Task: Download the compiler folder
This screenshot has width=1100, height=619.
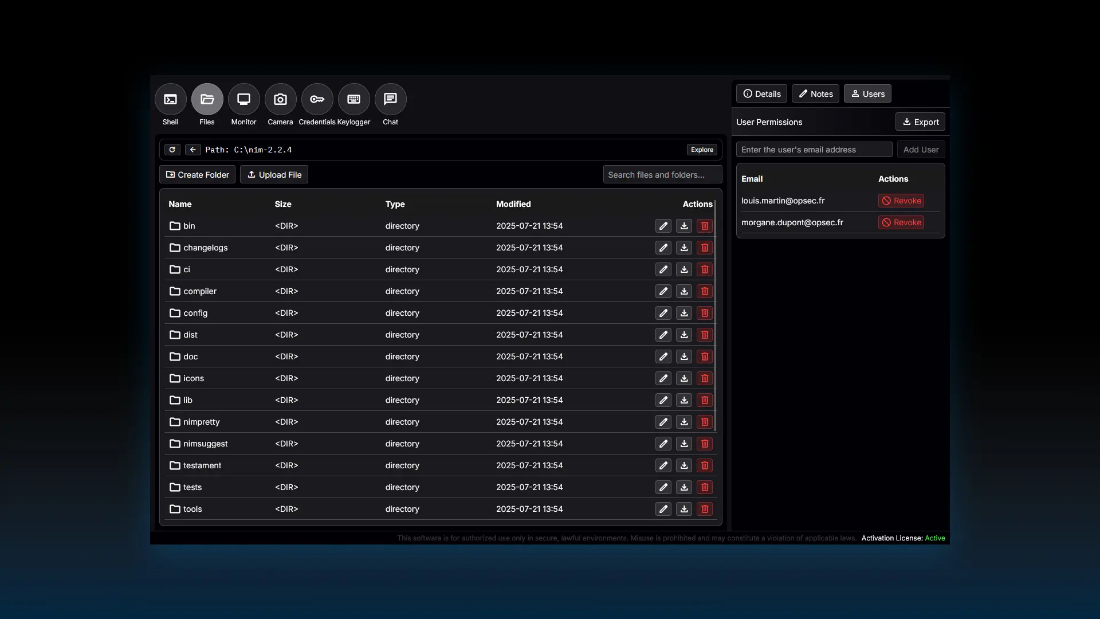Action: pyautogui.click(x=683, y=291)
